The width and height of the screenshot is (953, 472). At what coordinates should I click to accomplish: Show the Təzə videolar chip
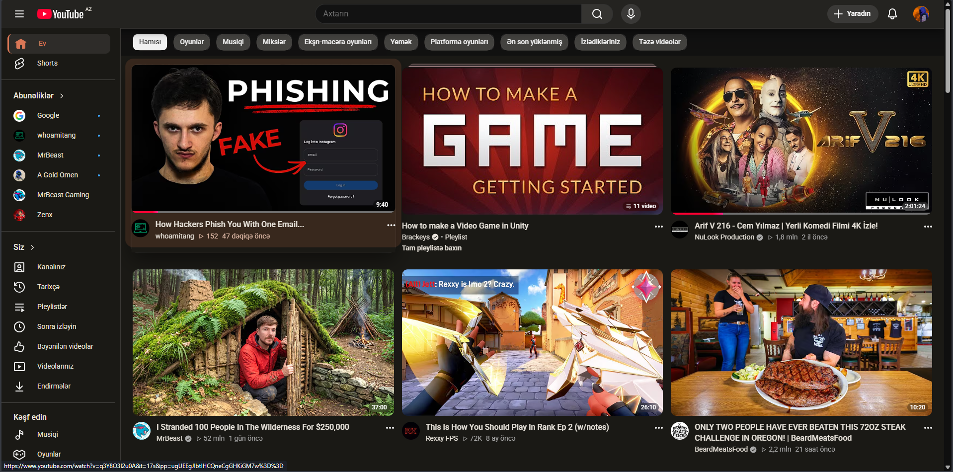(660, 42)
